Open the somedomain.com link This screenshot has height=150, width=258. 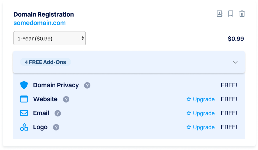pos(40,23)
